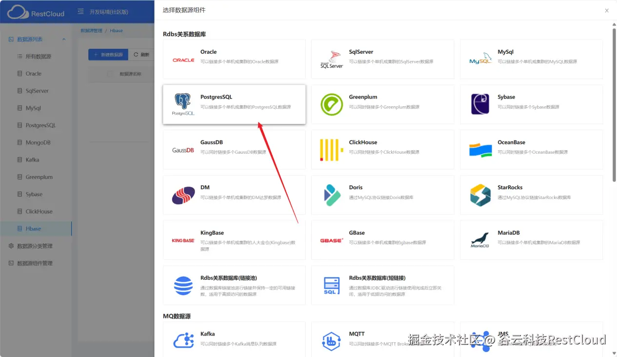Click the MQTT card title

[357, 334]
